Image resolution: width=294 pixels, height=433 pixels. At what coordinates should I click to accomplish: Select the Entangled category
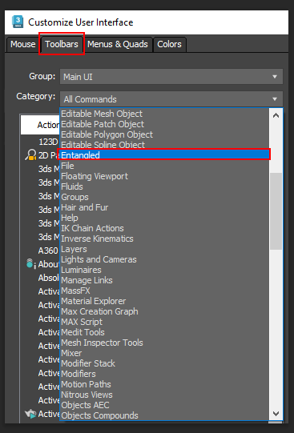click(x=163, y=155)
